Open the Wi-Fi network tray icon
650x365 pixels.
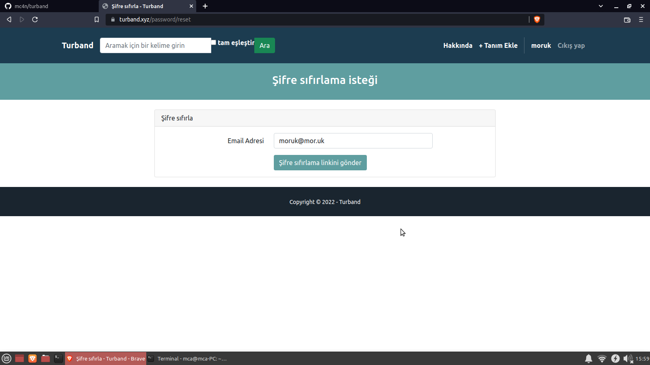click(x=602, y=359)
